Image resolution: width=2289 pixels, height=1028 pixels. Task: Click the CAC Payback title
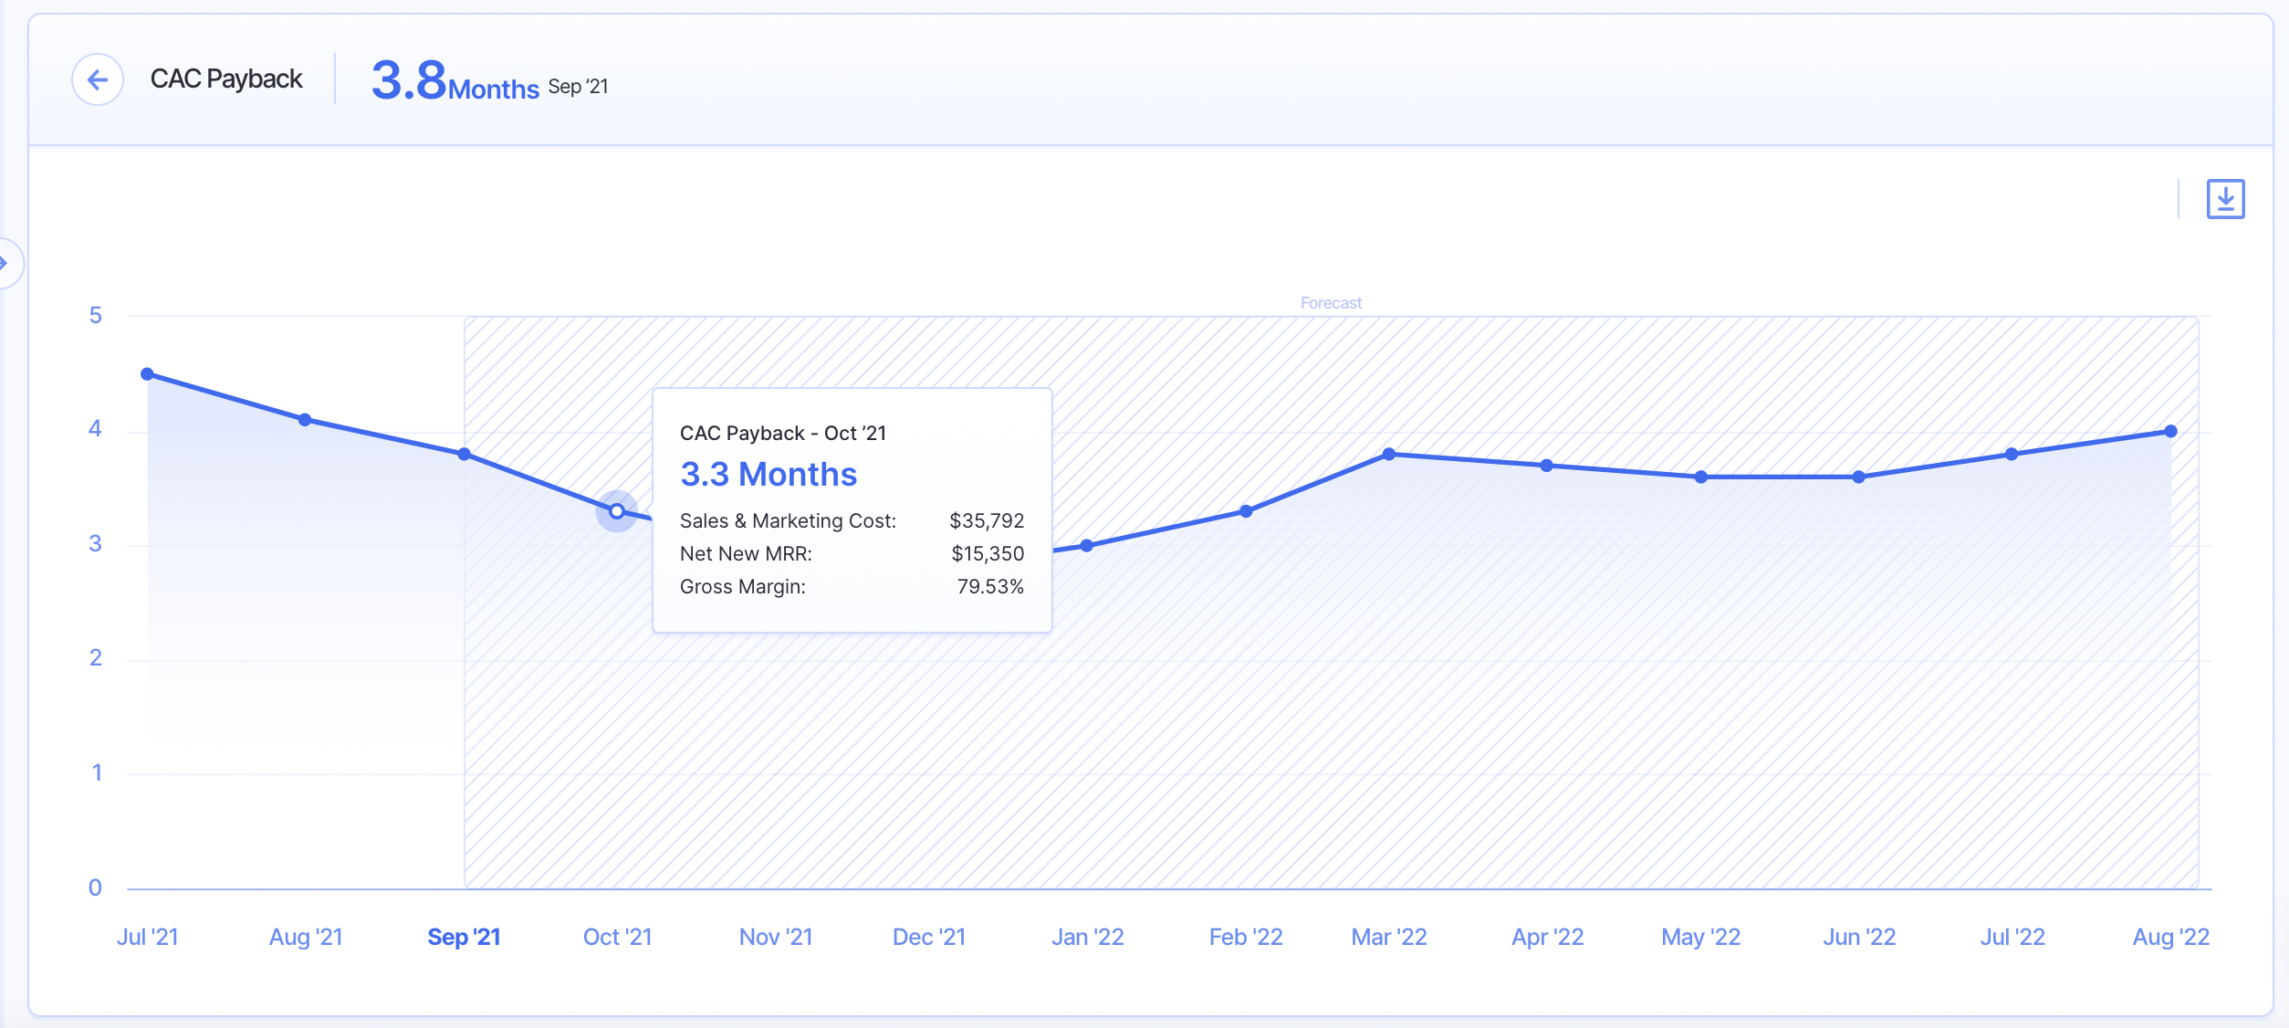point(226,79)
